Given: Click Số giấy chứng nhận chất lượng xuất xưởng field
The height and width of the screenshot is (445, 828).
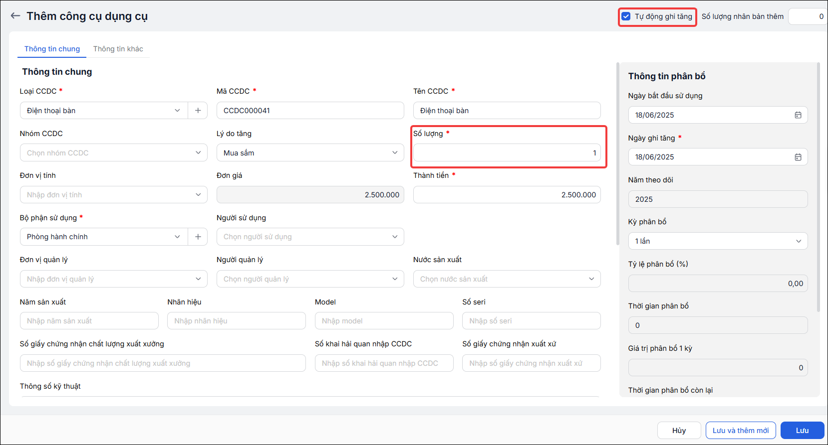Looking at the screenshot, I should (x=163, y=363).
